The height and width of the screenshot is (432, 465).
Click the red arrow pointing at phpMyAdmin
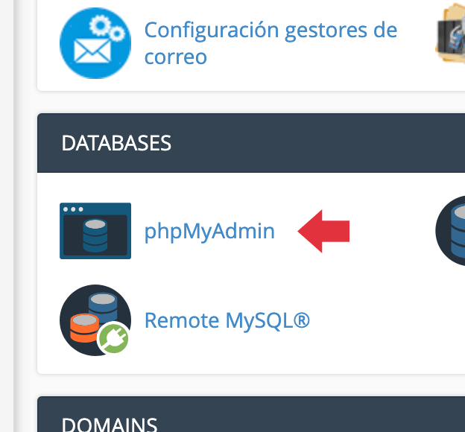click(323, 231)
